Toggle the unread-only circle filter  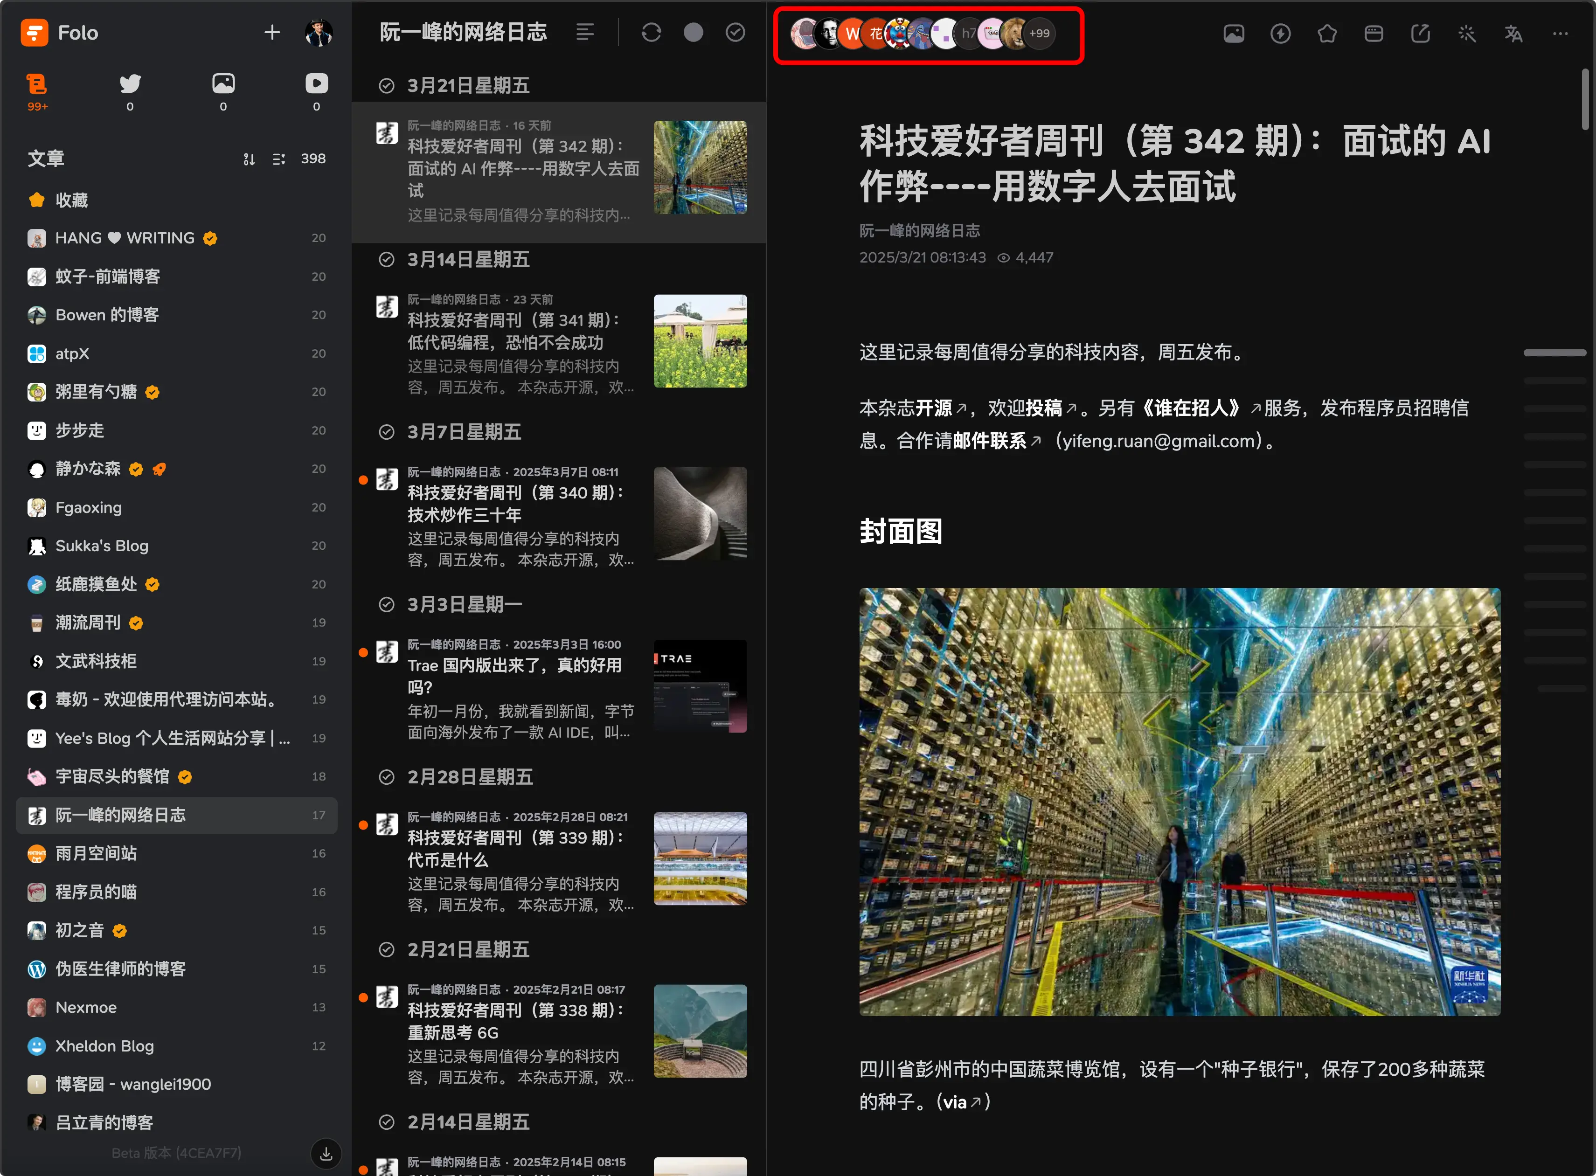click(x=694, y=32)
